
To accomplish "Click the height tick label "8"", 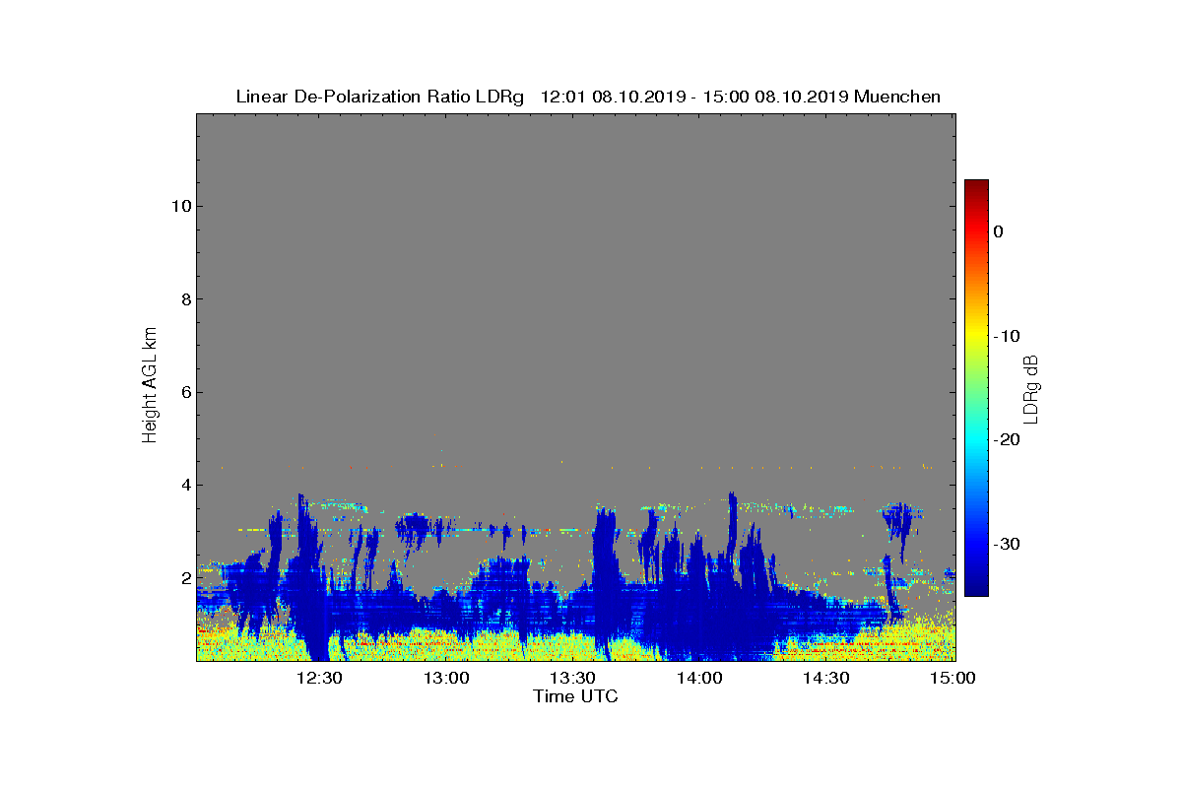I will tap(184, 299).
